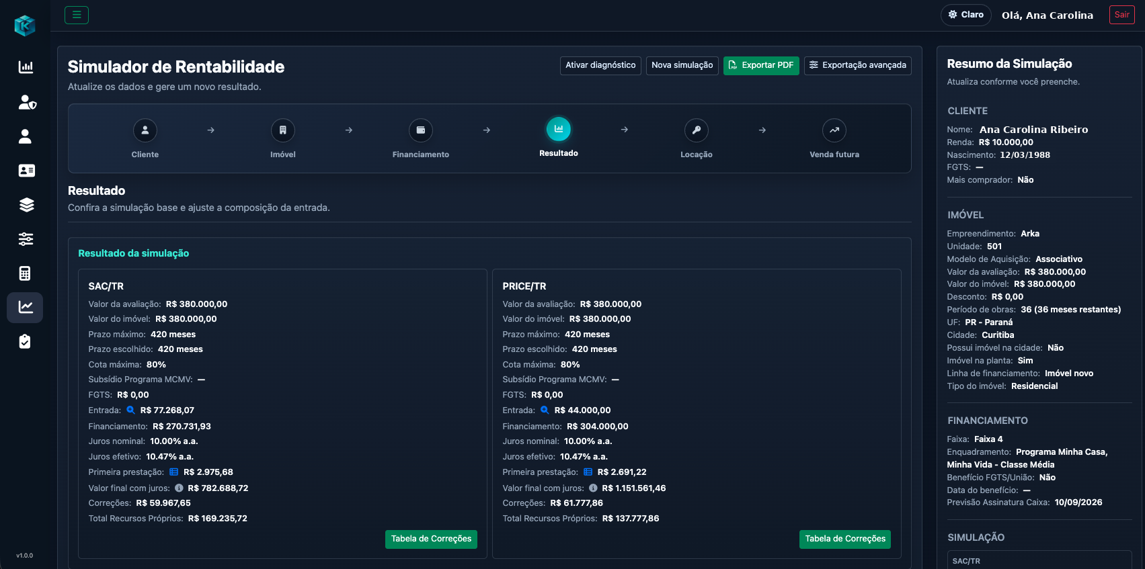Open table icon beside SAC/TR Primeira prestação
The image size is (1145, 569).
pos(174,472)
